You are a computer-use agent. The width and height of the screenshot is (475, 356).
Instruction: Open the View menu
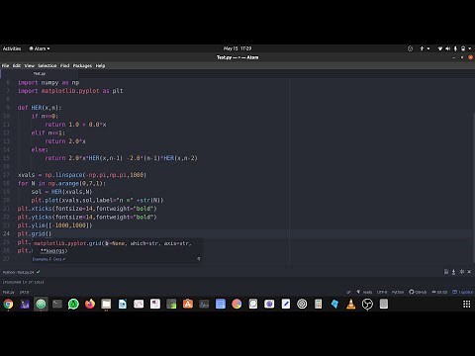click(x=30, y=65)
